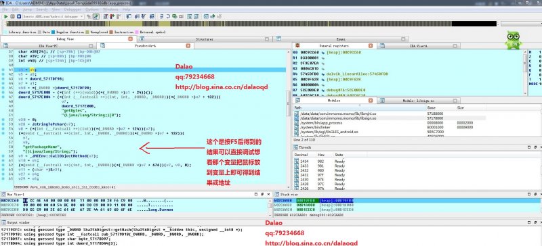Image resolution: width=542 pixels, height=246 pixels.
Task: Open the View menu
Action: pyautogui.click(x=56, y=9)
